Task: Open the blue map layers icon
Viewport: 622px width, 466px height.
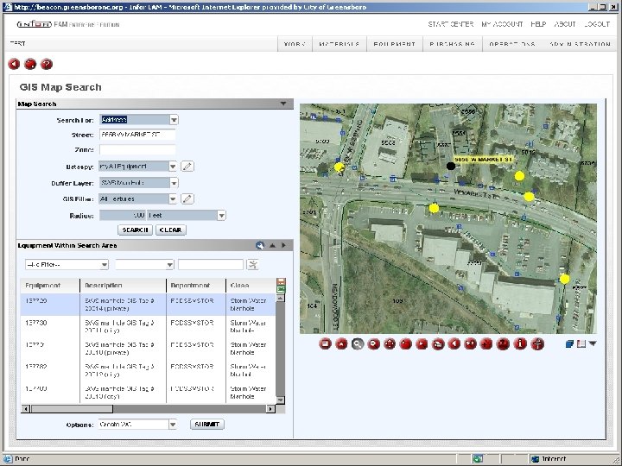Action: 569,344
